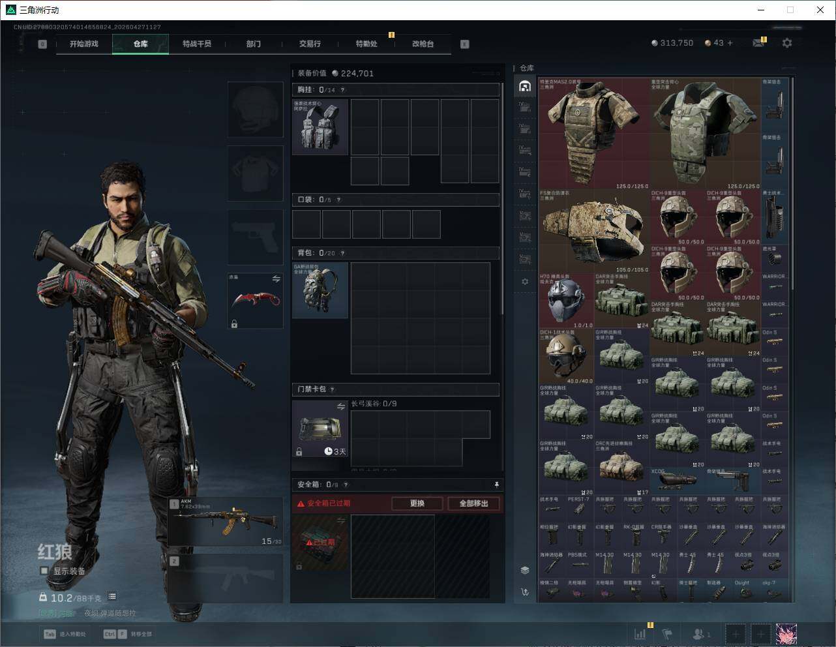Screen dimensions: 836x647
Task: Open the mail envelope icon
Action: click(x=758, y=43)
